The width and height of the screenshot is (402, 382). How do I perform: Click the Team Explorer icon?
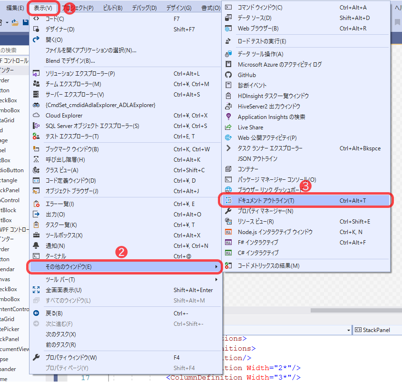click(36, 84)
